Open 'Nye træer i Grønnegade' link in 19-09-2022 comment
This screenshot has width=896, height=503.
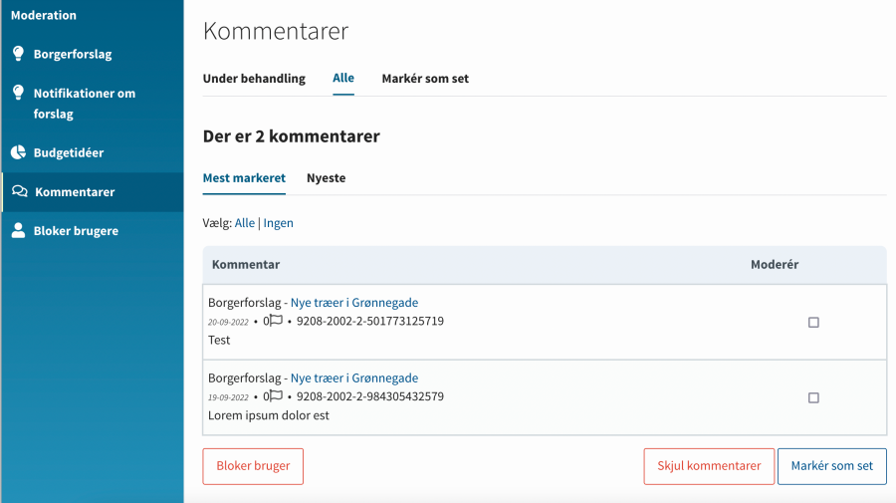pos(354,377)
